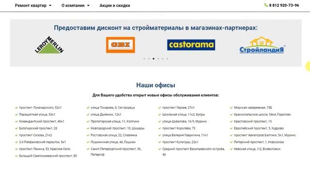
Task: Click the Стройландия partner logo
Action: [x=262, y=45]
